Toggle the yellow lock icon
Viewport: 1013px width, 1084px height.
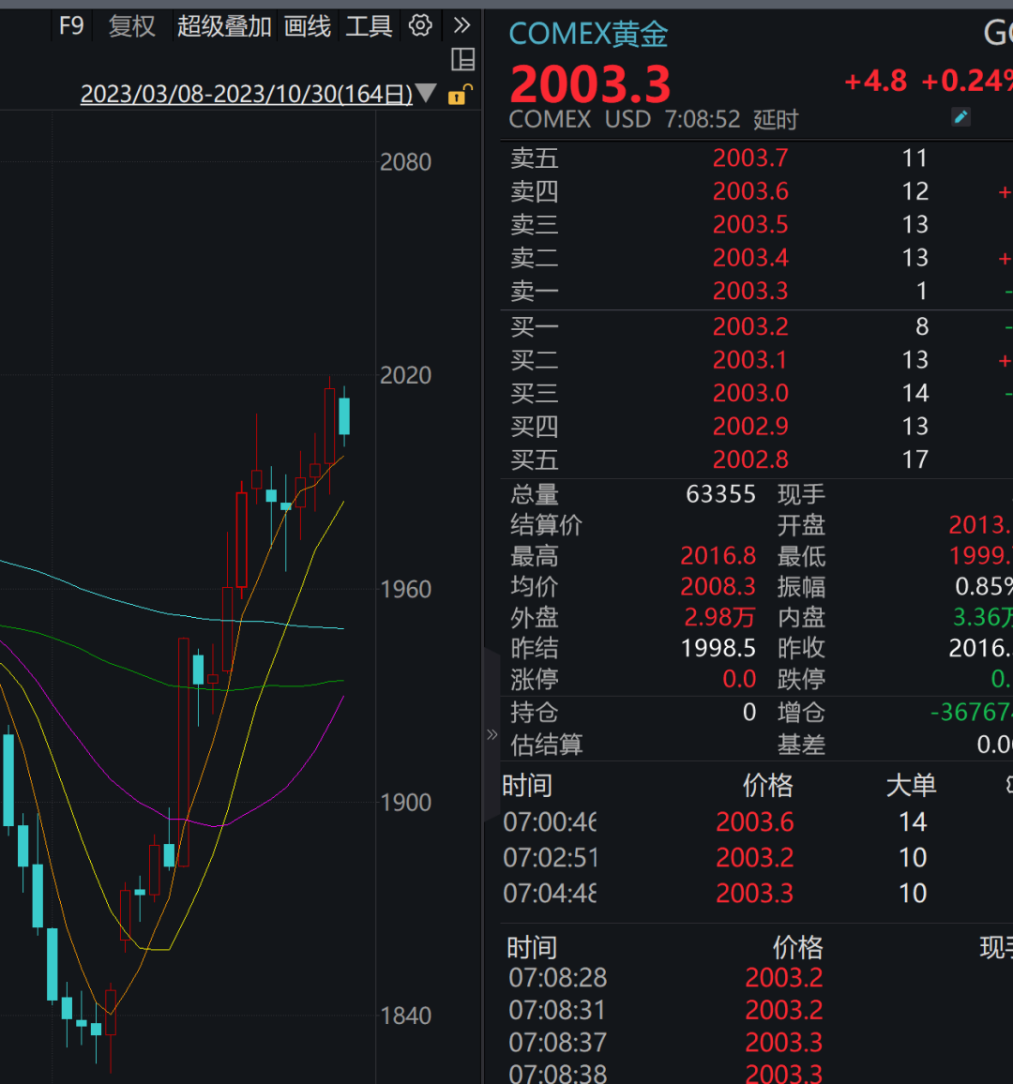point(460,94)
